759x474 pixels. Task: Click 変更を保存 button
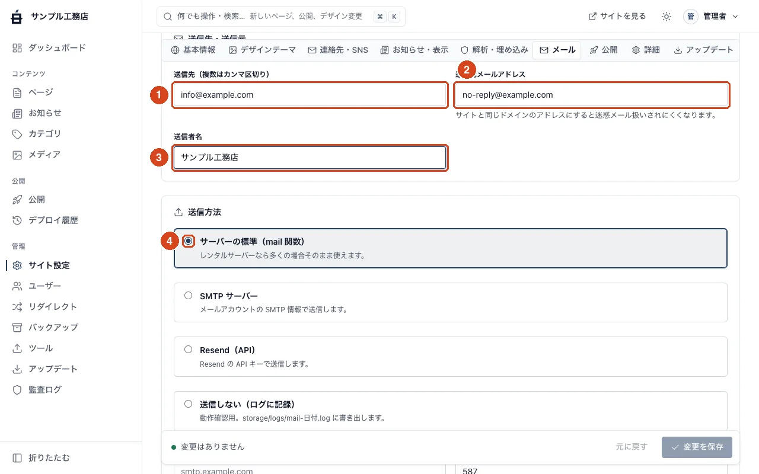pyautogui.click(x=697, y=447)
